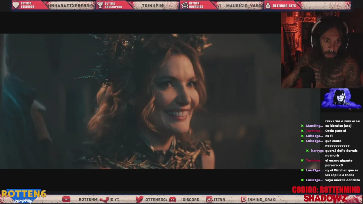Click the trophy icon for Último Suscriptor
363x204 pixels.
click(100, 5)
